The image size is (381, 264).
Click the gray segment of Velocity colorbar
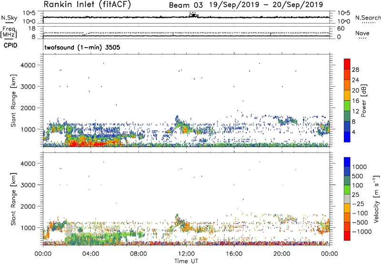tap(347, 199)
